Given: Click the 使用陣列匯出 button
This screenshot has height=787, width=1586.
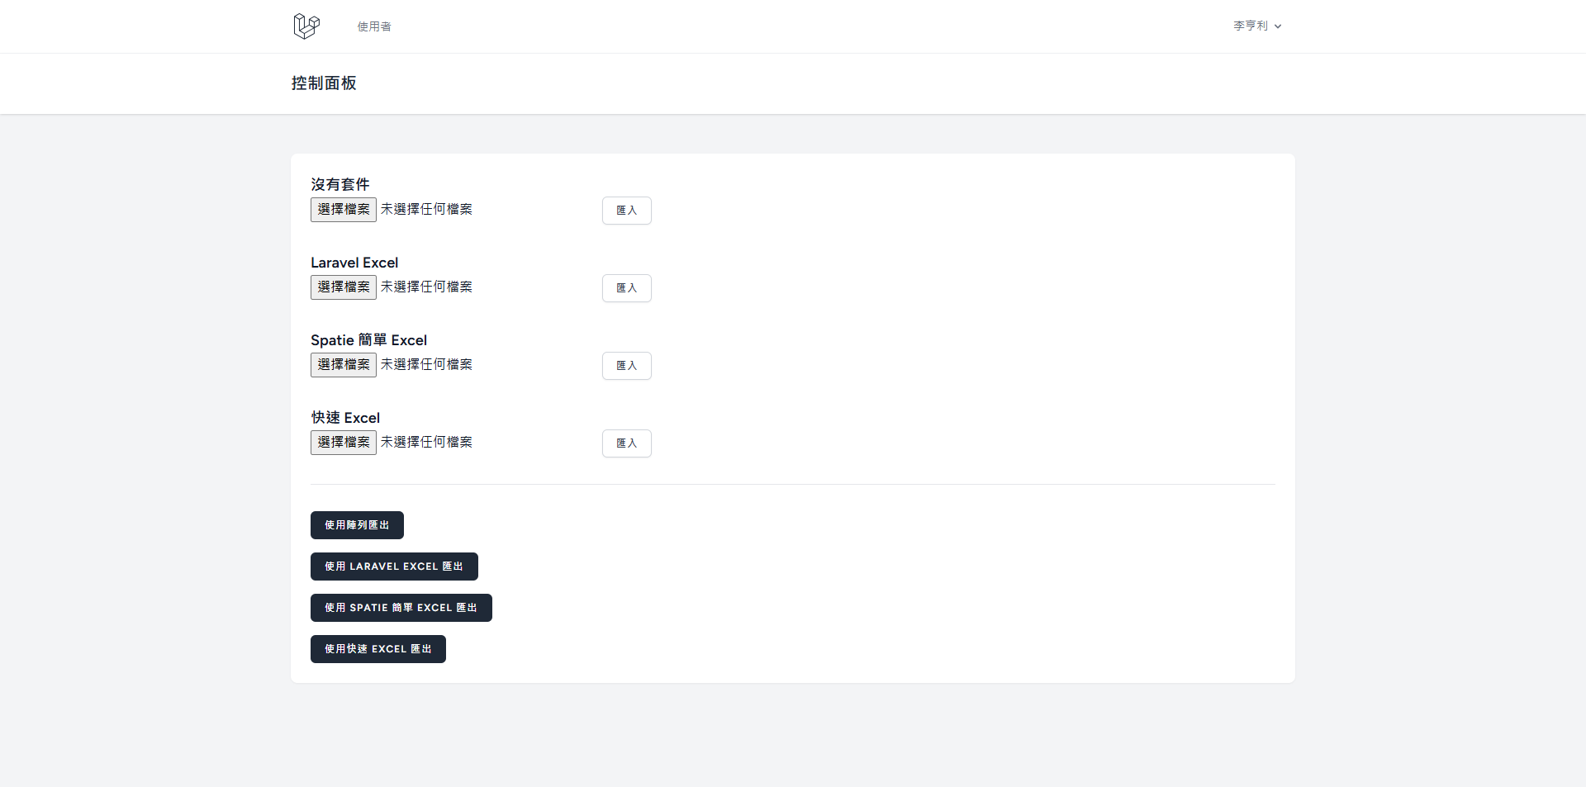Looking at the screenshot, I should click(x=357, y=525).
